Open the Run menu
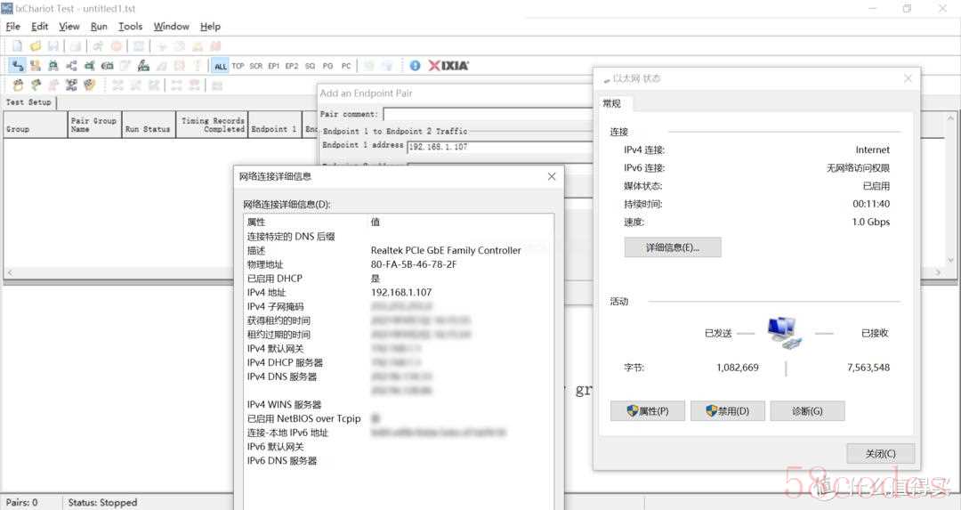Image resolution: width=961 pixels, height=510 pixels. (99, 27)
